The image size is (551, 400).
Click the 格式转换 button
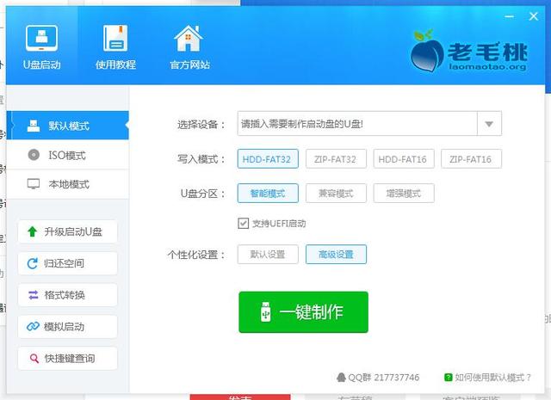[x=67, y=295]
